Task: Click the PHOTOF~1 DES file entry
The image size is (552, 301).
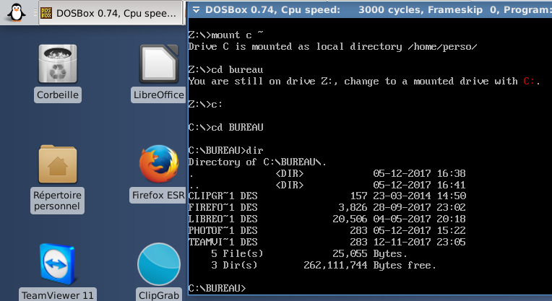Action: (x=223, y=230)
